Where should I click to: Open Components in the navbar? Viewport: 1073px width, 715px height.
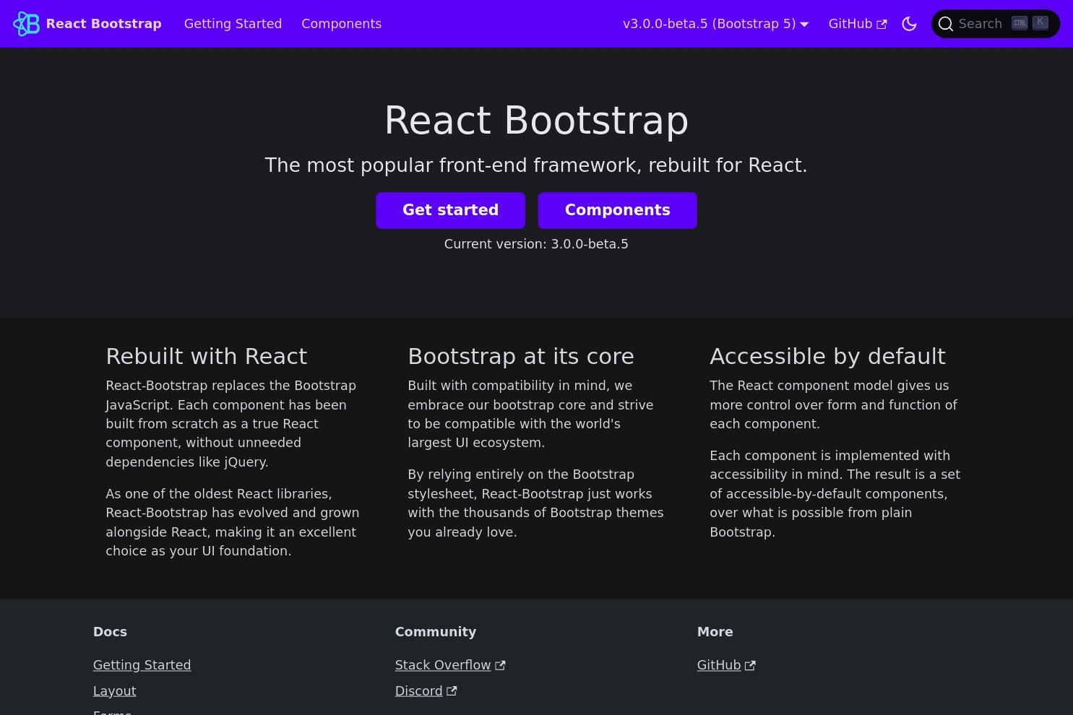[341, 24]
